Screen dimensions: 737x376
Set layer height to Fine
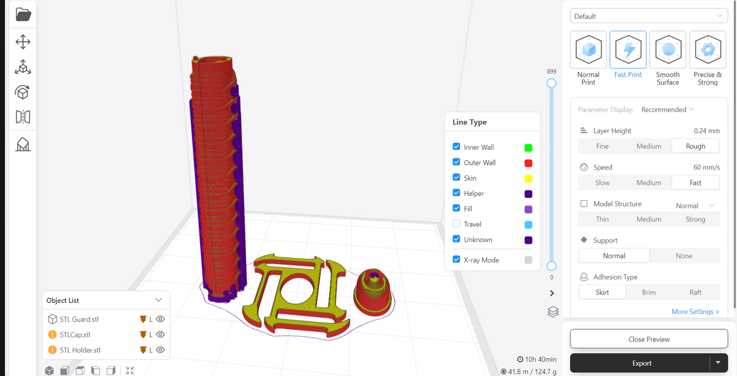coord(602,146)
